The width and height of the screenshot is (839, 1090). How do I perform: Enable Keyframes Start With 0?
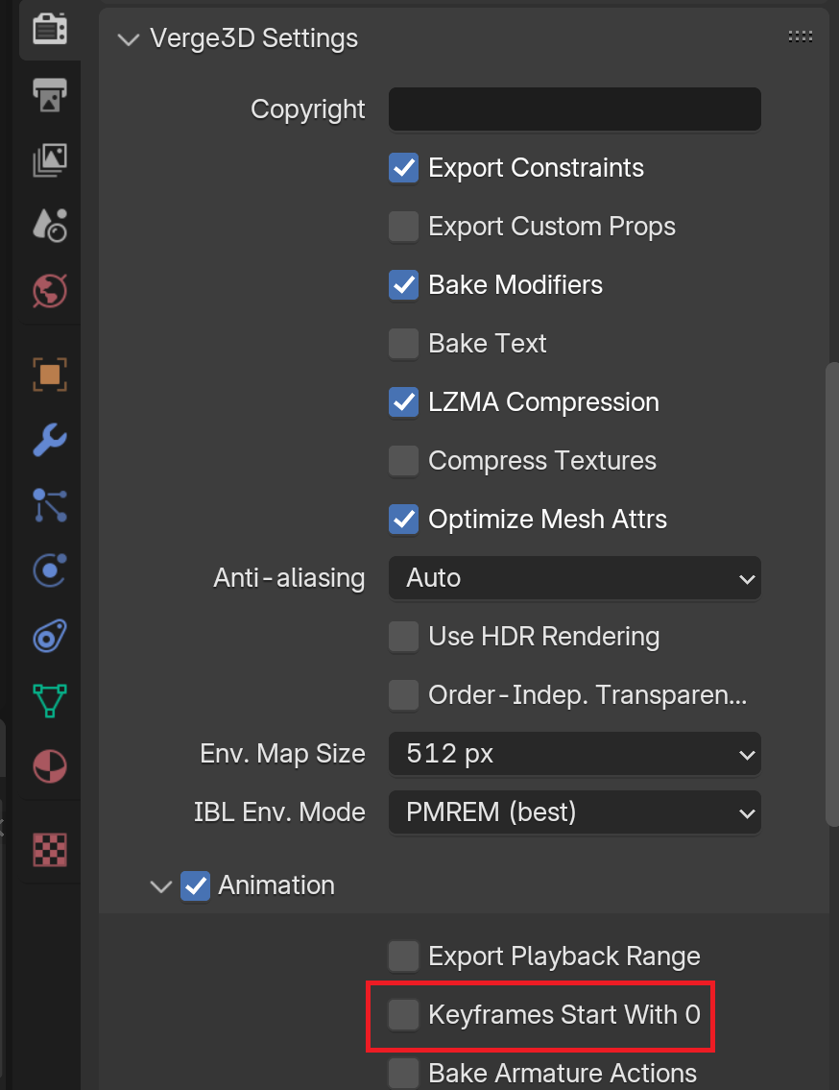pyautogui.click(x=403, y=1015)
